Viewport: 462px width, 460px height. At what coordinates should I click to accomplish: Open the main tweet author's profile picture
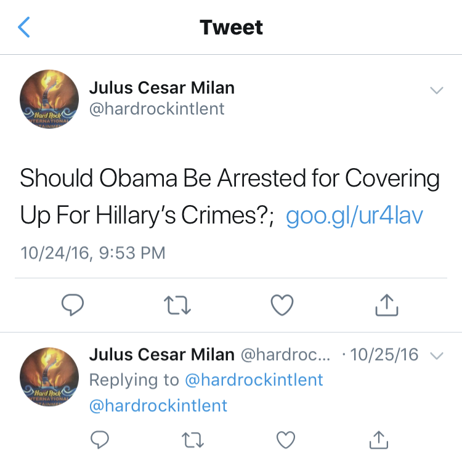point(49,99)
